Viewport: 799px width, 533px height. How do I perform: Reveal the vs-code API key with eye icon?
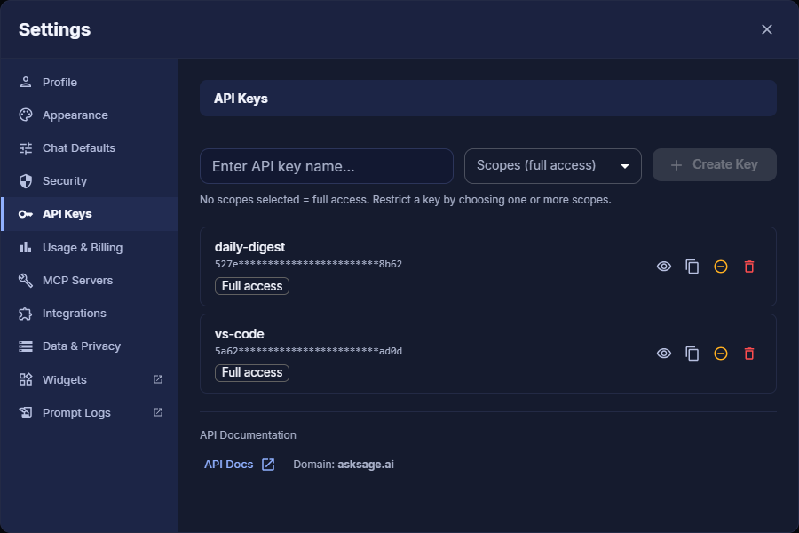[663, 354]
